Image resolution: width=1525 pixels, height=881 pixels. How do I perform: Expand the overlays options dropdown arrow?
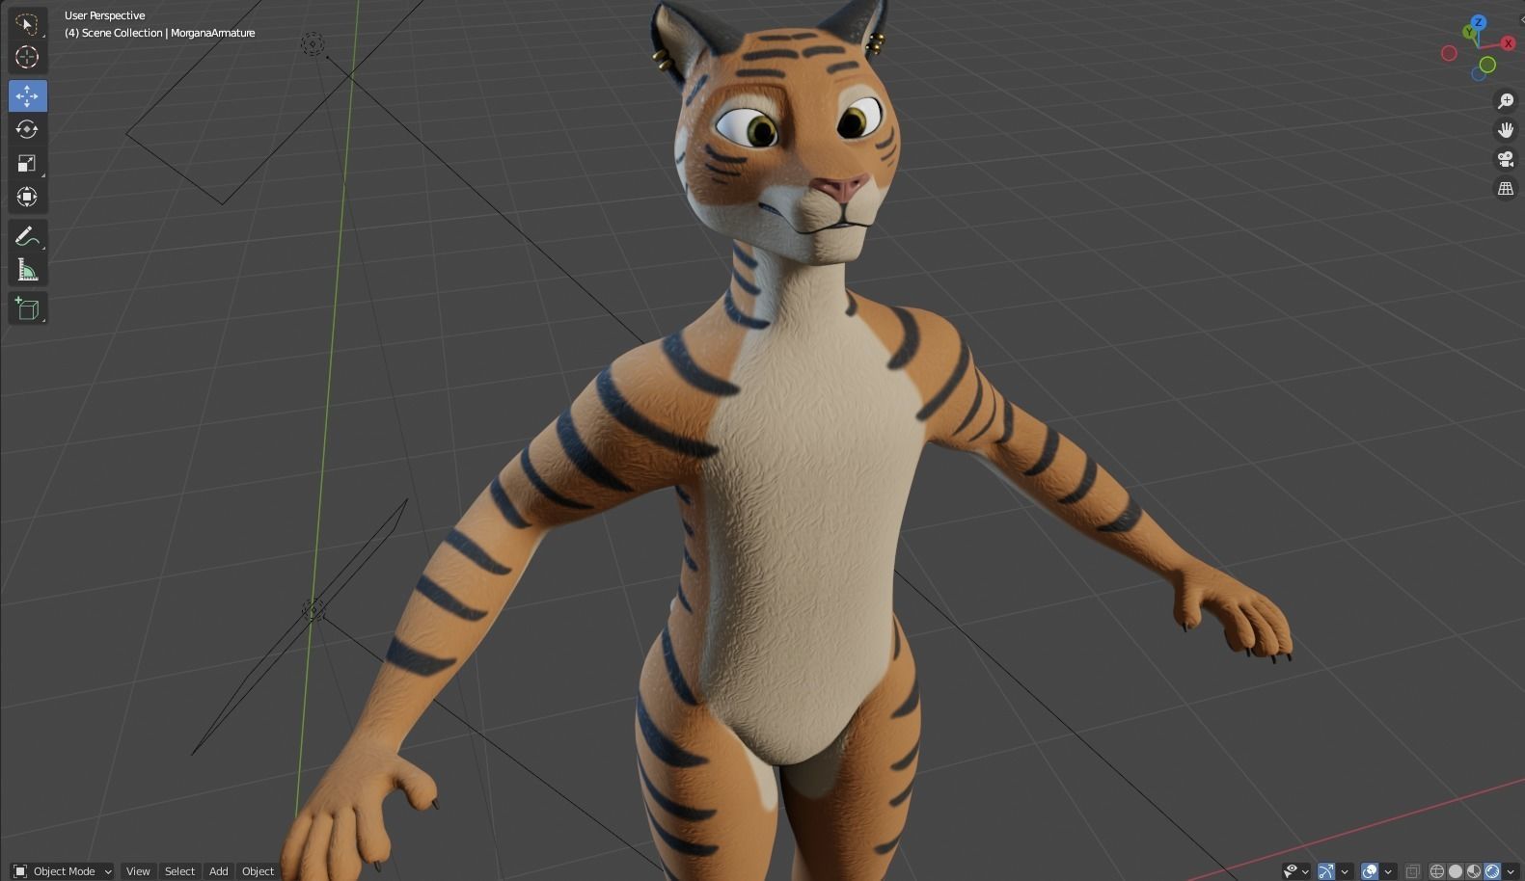tap(1388, 871)
